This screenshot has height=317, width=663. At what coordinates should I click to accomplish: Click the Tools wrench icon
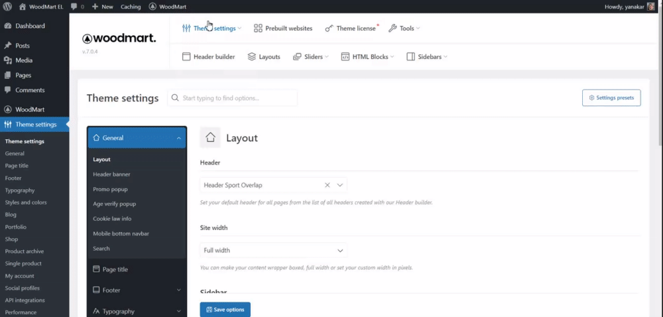(x=392, y=29)
